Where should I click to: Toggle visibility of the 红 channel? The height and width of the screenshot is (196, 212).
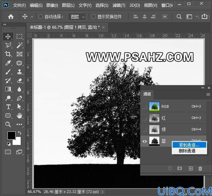coord(144,118)
